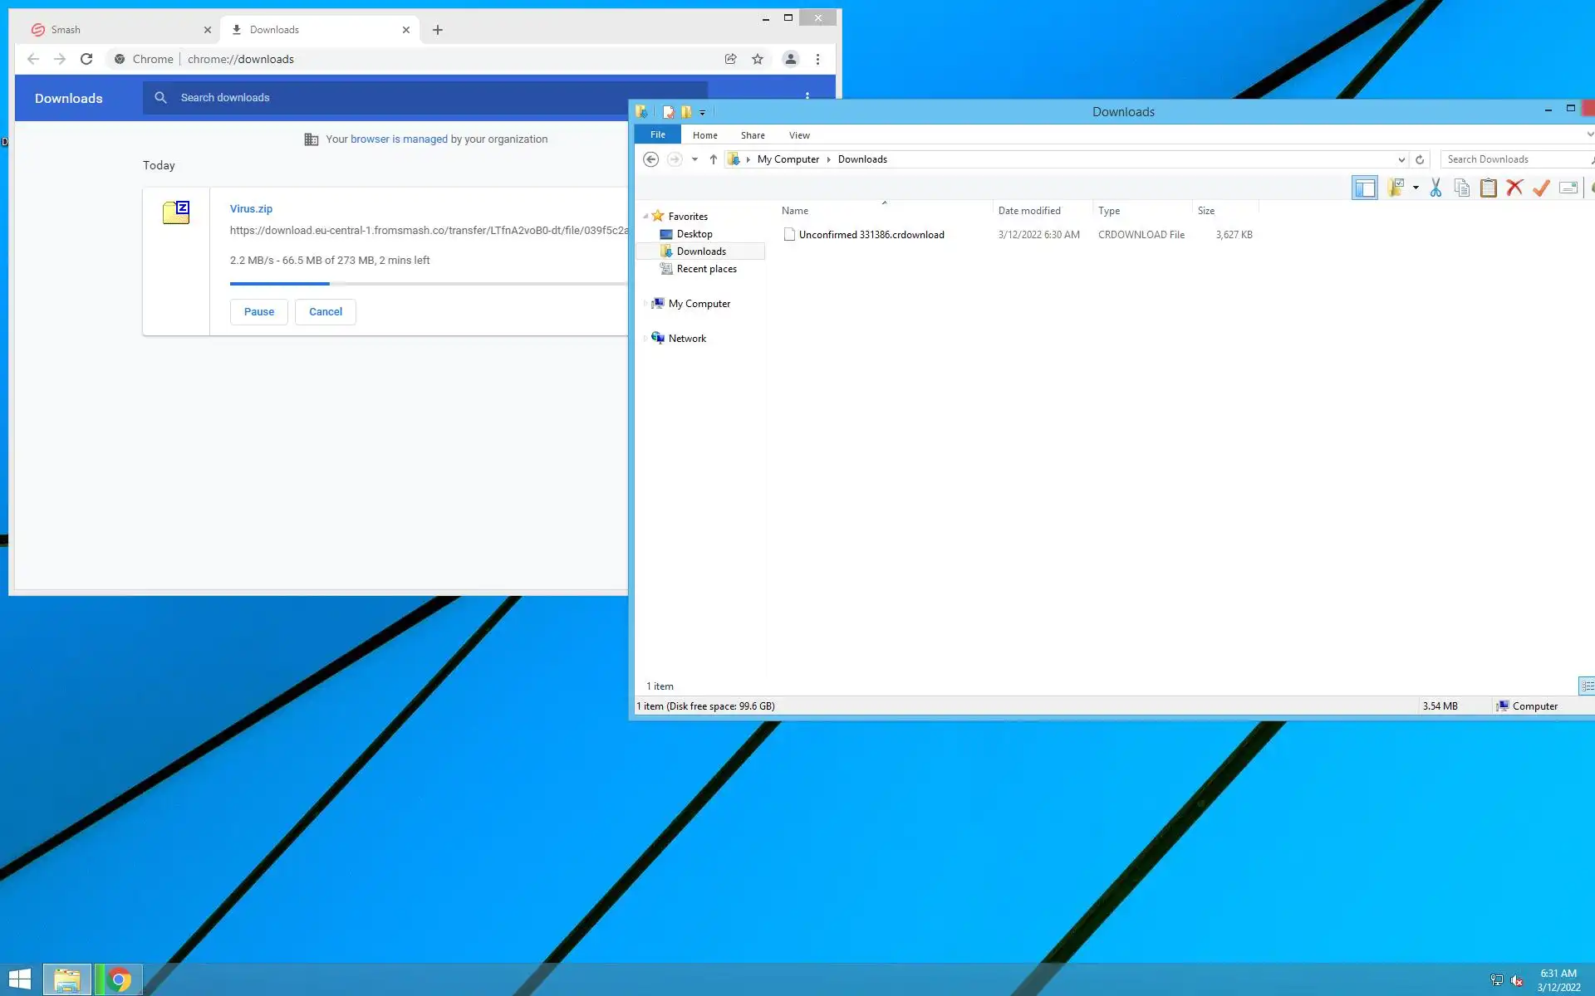Toggle the navigation pane layout icon
1595x996 pixels.
point(1364,188)
